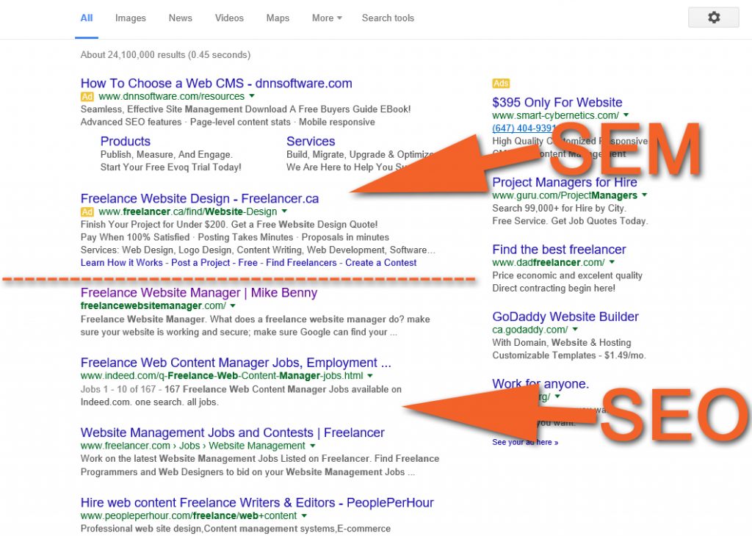Click the freelancewebsitemanager.com/ URL text
Viewport: 752px width, 536px height.
coord(153,306)
